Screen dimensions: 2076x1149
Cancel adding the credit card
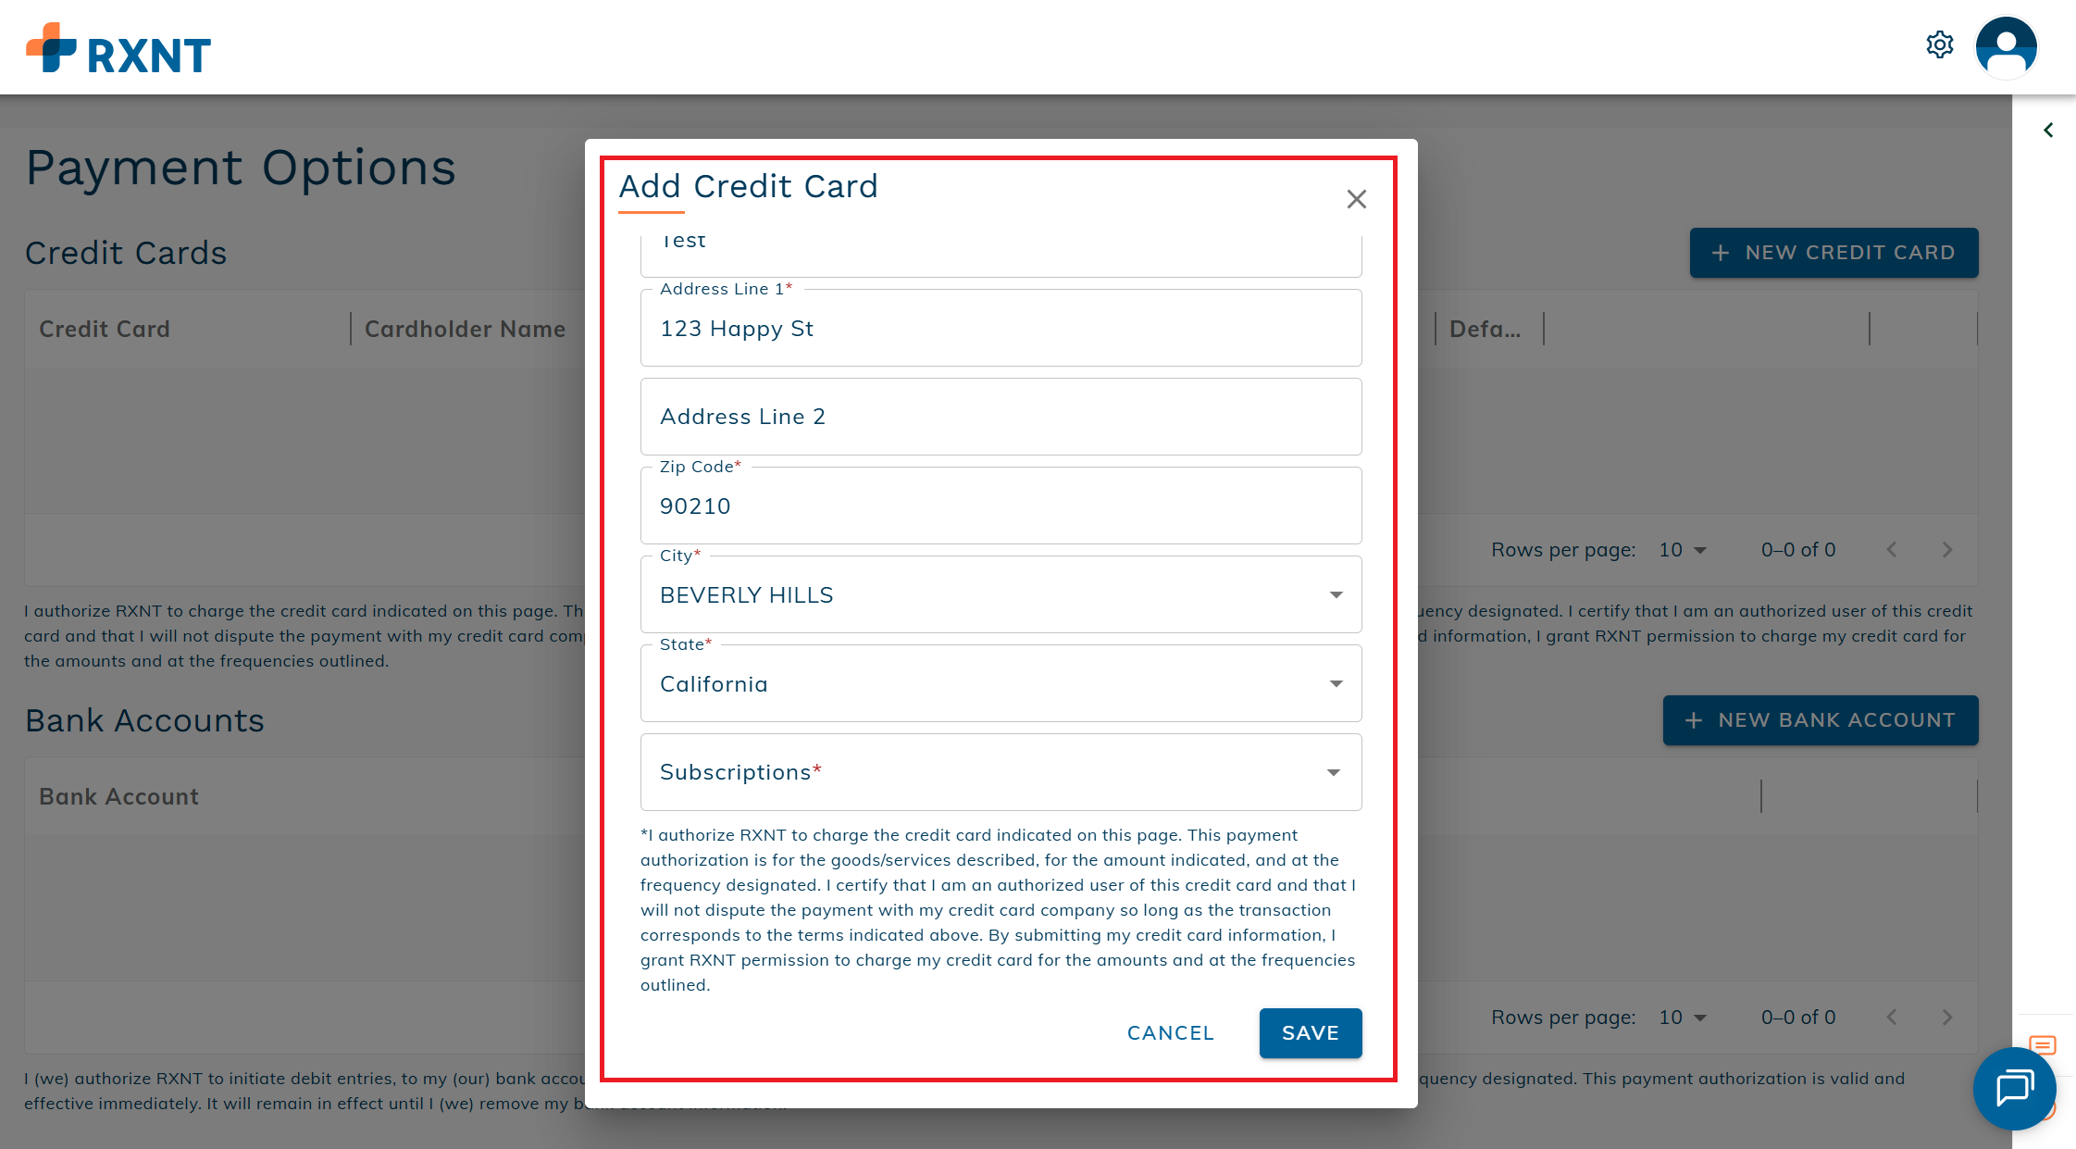1170,1032
